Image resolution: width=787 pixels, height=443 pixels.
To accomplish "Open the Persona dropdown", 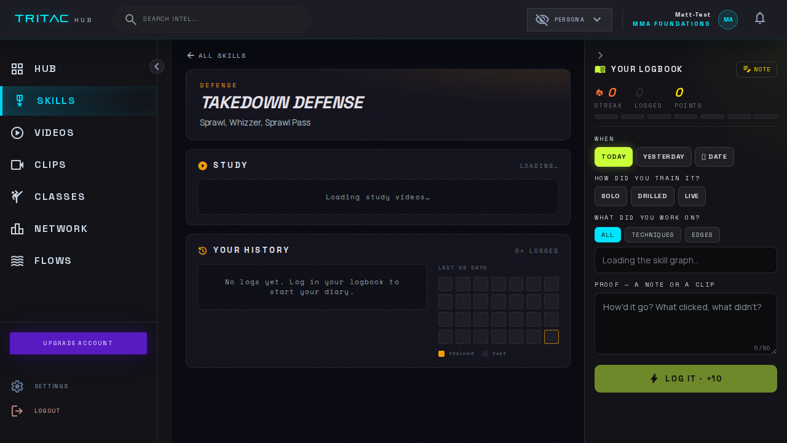I will (569, 20).
